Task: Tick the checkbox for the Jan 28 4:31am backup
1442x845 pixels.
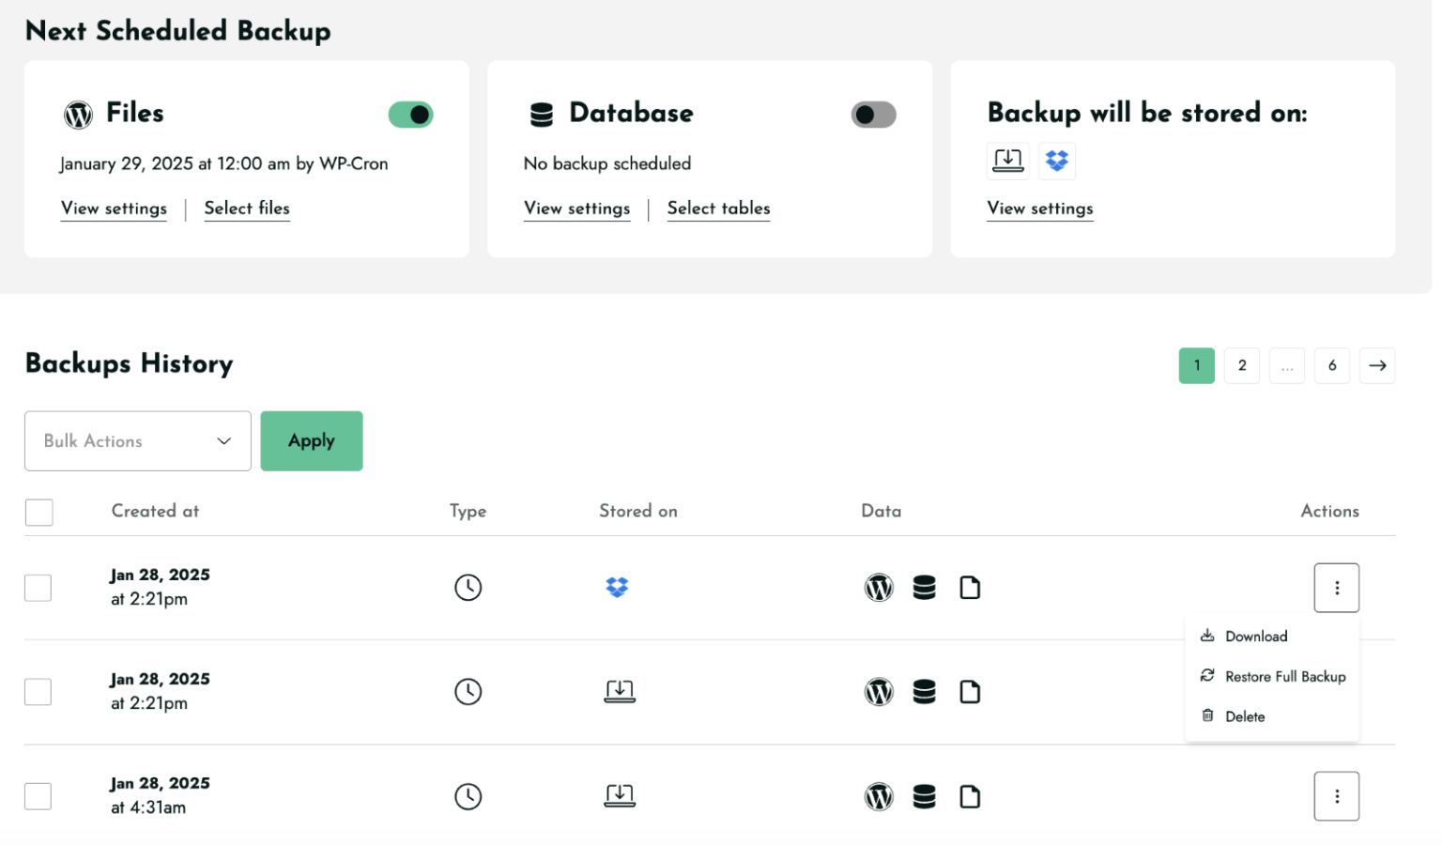Action: [x=38, y=795]
